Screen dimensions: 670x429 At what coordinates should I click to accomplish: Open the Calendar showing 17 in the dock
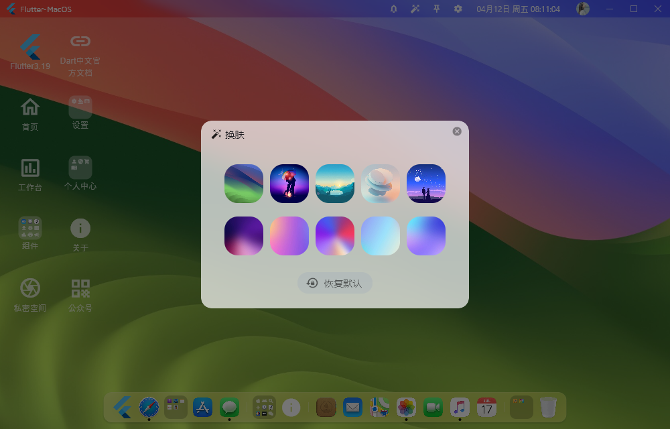pos(486,407)
